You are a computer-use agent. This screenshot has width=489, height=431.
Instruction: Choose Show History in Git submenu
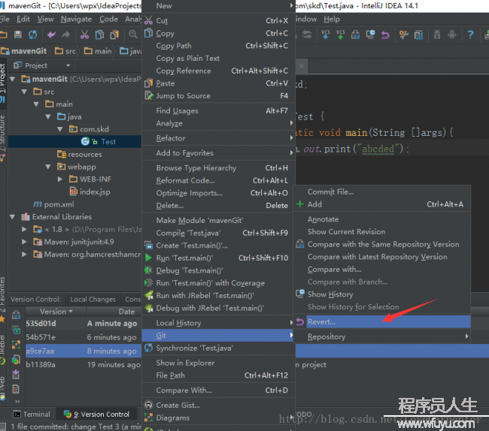coord(382,294)
